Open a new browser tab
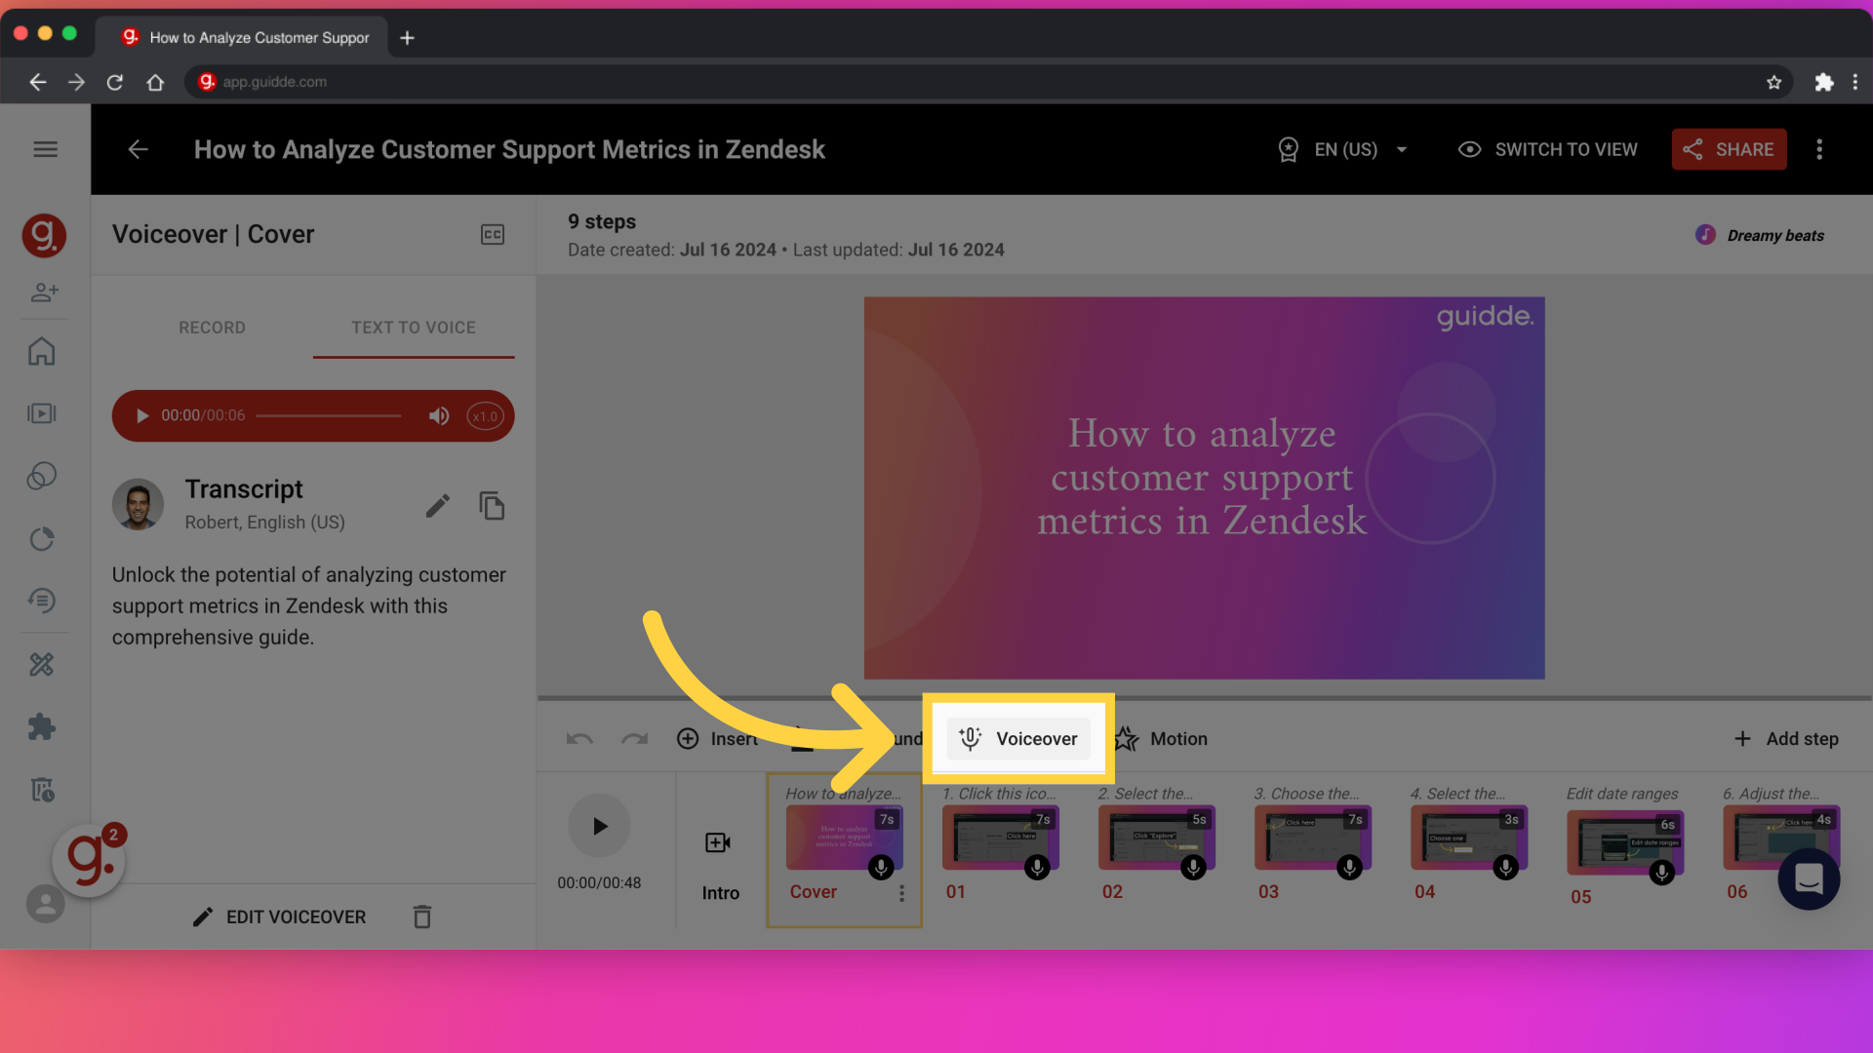This screenshot has width=1873, height=1053. pyautogui.click(x=407, y=37)
